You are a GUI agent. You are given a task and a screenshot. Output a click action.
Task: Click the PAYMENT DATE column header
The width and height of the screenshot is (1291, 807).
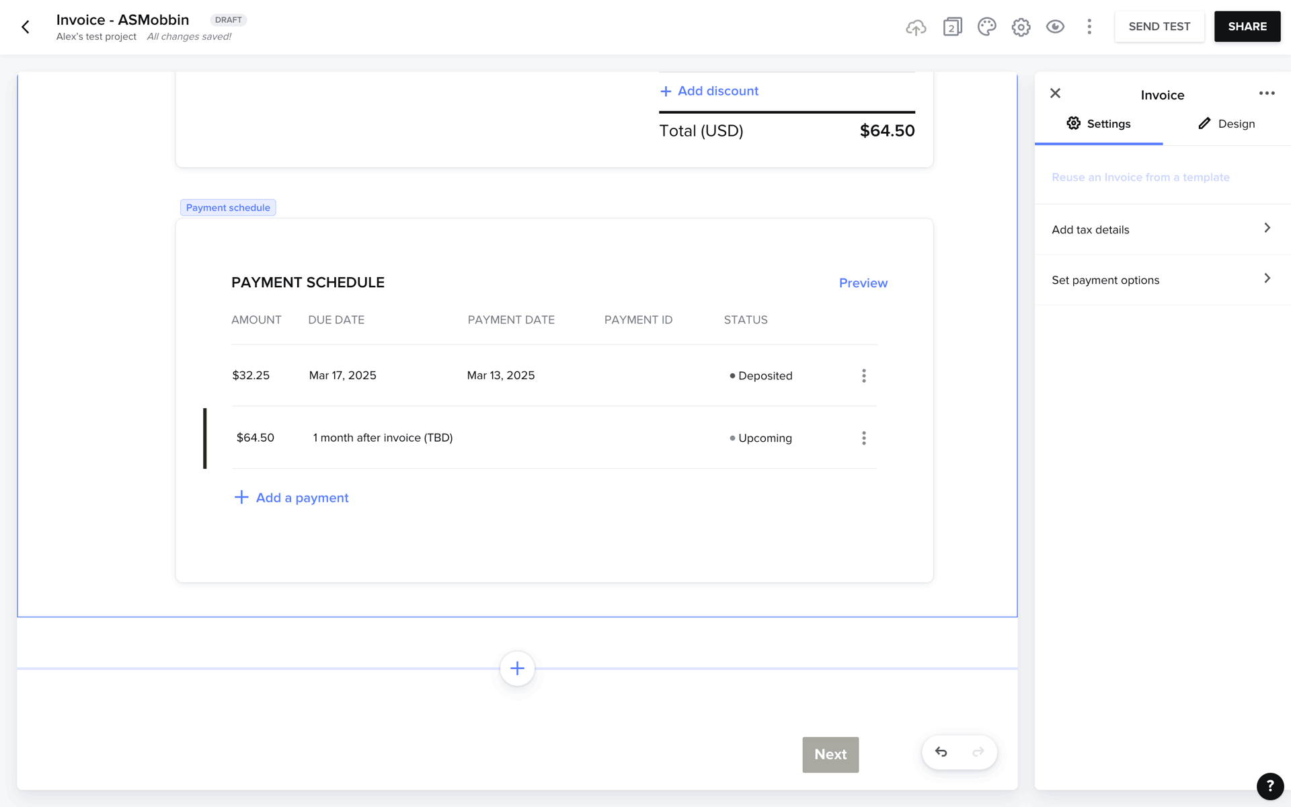pyautogui.click(x=511, y=320)
